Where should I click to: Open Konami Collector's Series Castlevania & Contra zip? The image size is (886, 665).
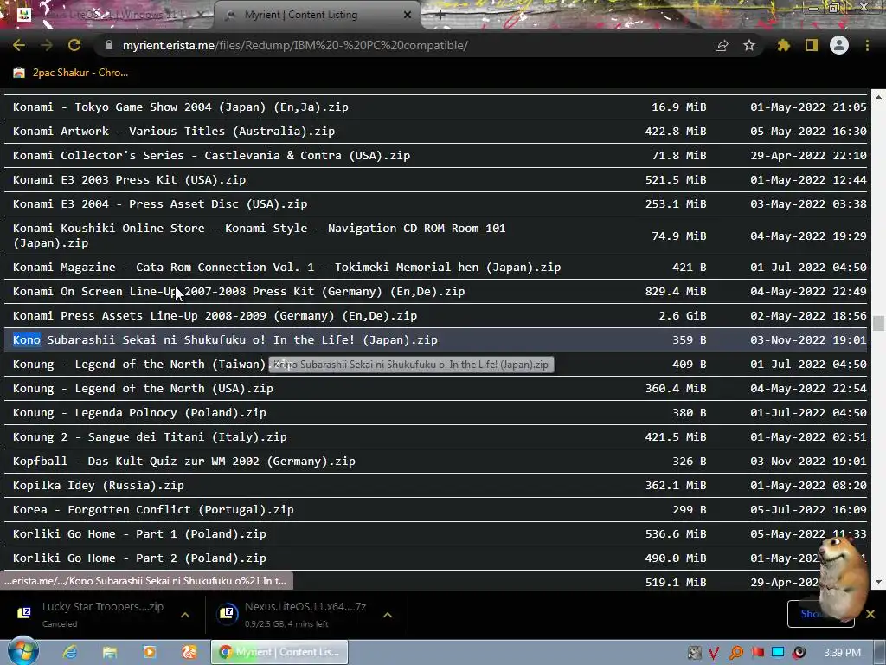pyautogui.click(x=211, y=156)
